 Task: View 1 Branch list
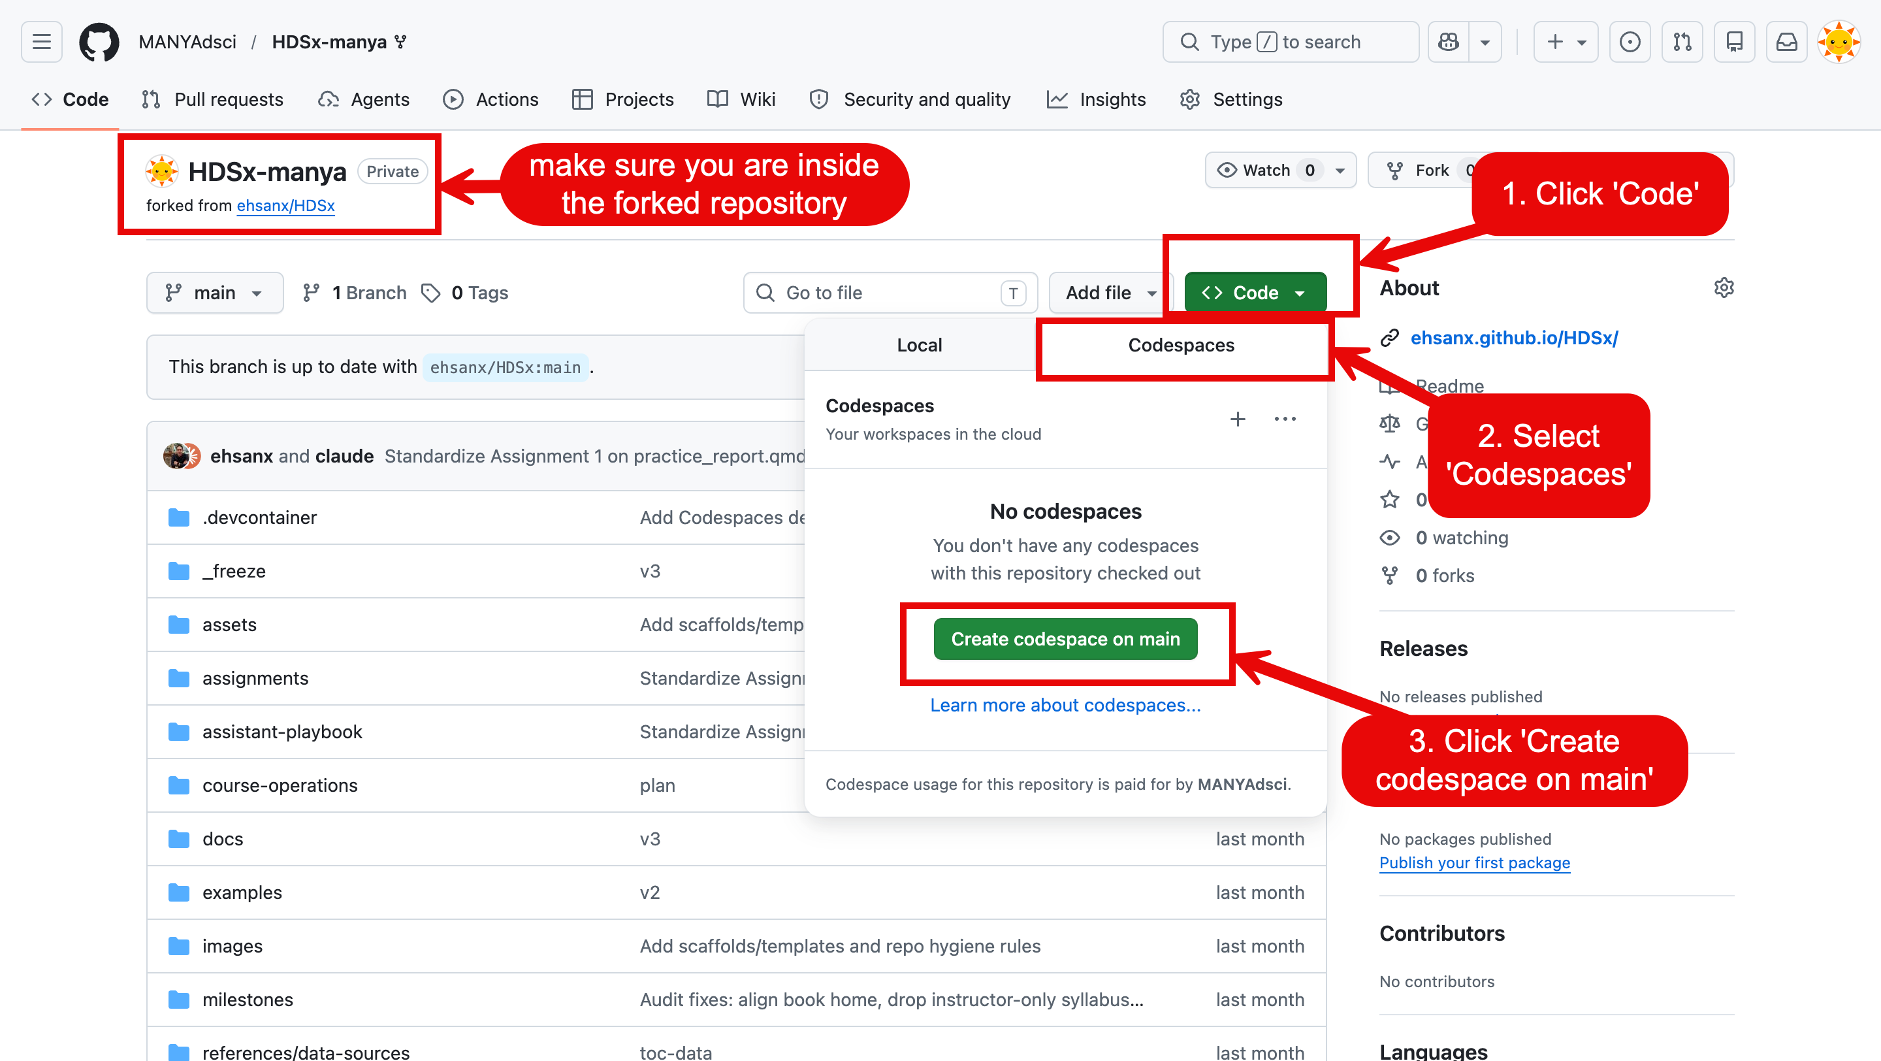(355, 293)
